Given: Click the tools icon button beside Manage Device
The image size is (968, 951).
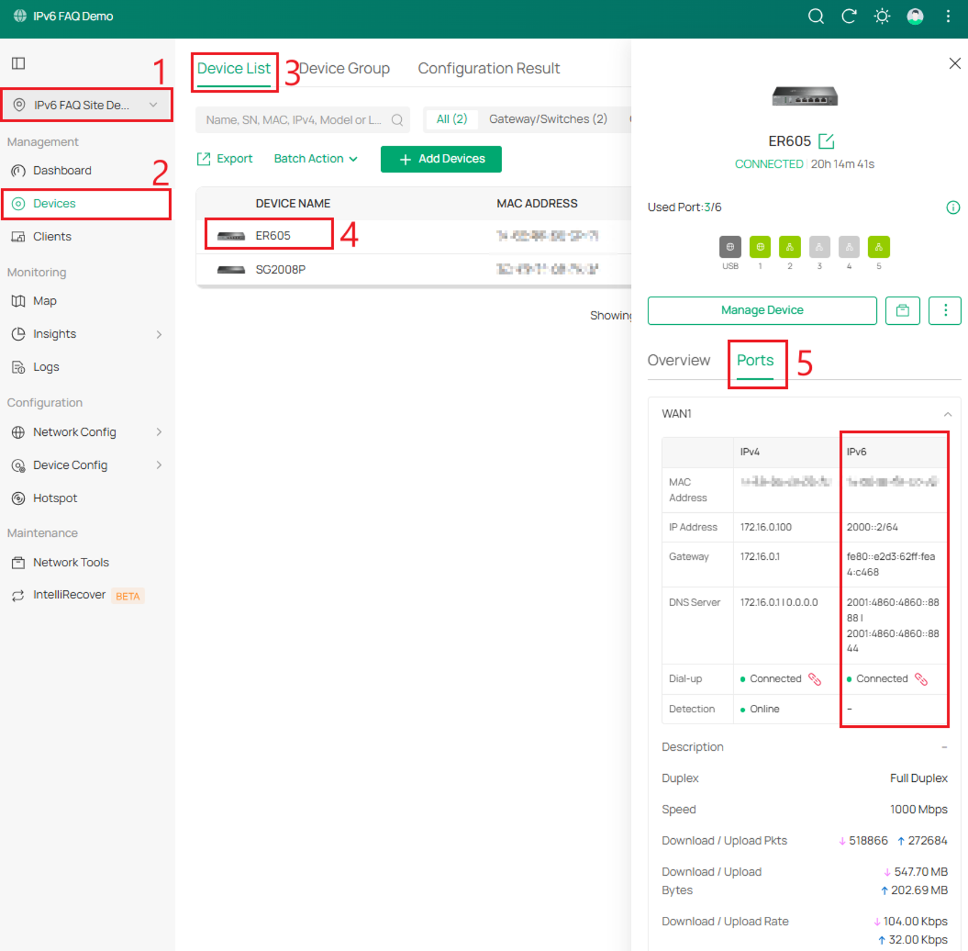Looking at the screenshot, I should (903, 311).
